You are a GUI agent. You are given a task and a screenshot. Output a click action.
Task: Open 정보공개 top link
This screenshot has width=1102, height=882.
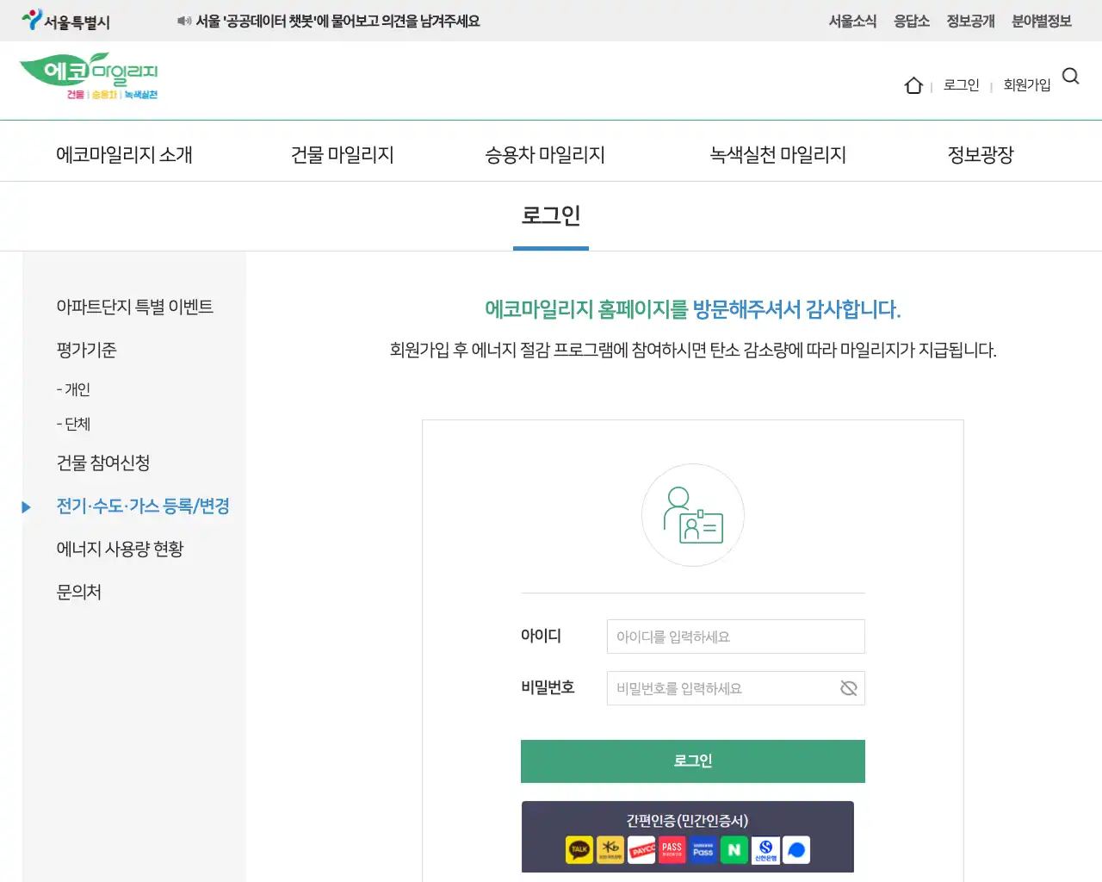click(970, 21)
